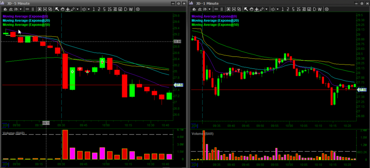Select the 60 interval in 1 Minute chart
This screenshot has width=370, height=168.
pyautogui.click(x=308, y=9)
